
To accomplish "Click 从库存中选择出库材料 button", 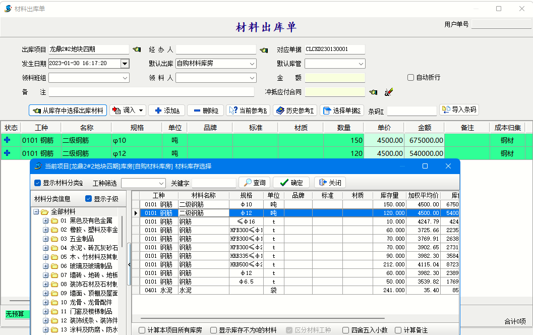I will [x=68, y=110].
